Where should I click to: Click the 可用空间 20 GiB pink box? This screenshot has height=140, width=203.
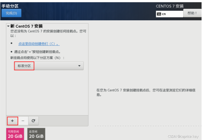pyautogui.click(x=15, y=134)
